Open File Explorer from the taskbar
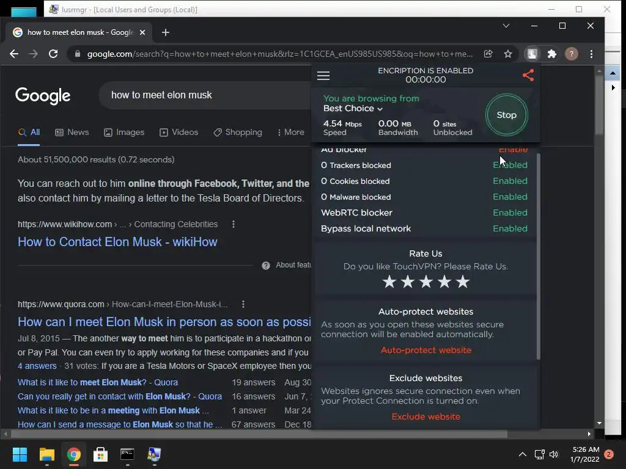The width and height of the screenshot is (626, 469). (46, 454)
